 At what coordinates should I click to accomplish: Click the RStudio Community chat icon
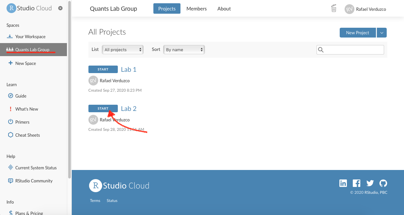(10, 181)
